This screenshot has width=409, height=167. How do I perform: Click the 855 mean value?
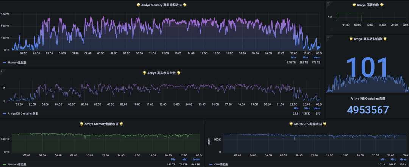[x=317, y=113]
